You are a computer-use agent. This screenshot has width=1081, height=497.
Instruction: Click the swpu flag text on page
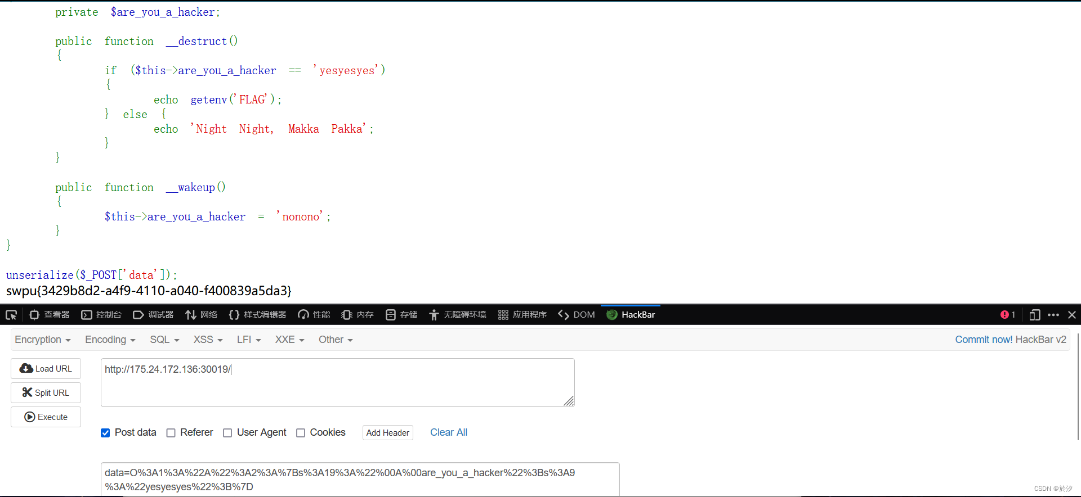(x=149, y=291)
